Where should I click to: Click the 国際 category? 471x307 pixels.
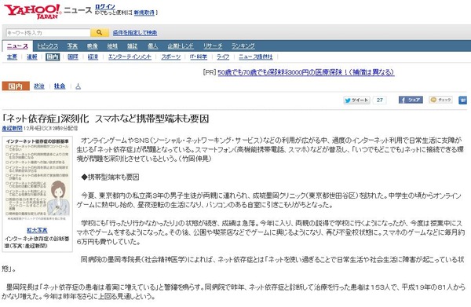(x=73, y=57)
